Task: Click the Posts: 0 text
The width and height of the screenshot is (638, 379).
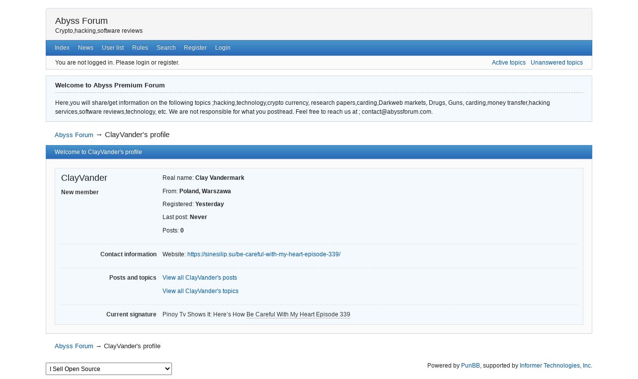Action: click(173, 230)
